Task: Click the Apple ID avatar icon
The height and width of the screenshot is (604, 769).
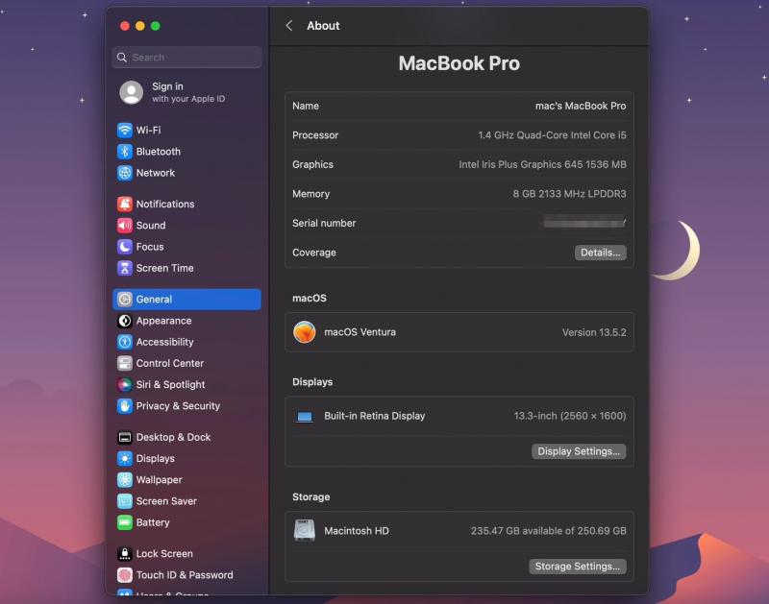Action: point(132,92)
